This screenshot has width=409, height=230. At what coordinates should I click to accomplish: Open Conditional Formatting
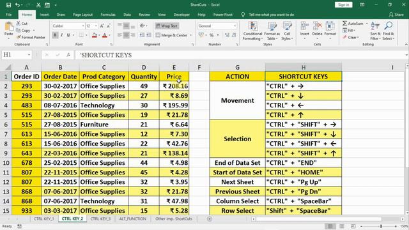coord(252,31)
